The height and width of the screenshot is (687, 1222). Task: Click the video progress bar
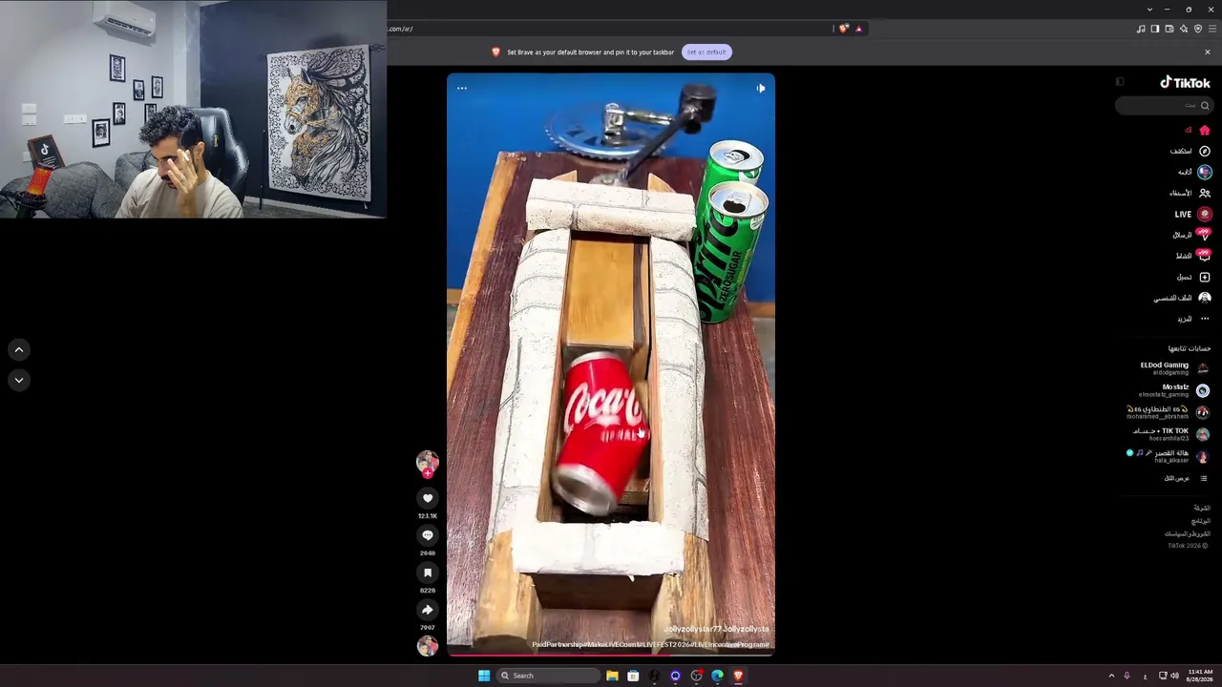point(611,655)
